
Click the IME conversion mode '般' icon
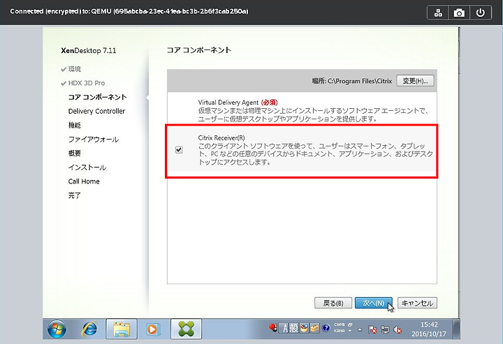coord(293,328)
